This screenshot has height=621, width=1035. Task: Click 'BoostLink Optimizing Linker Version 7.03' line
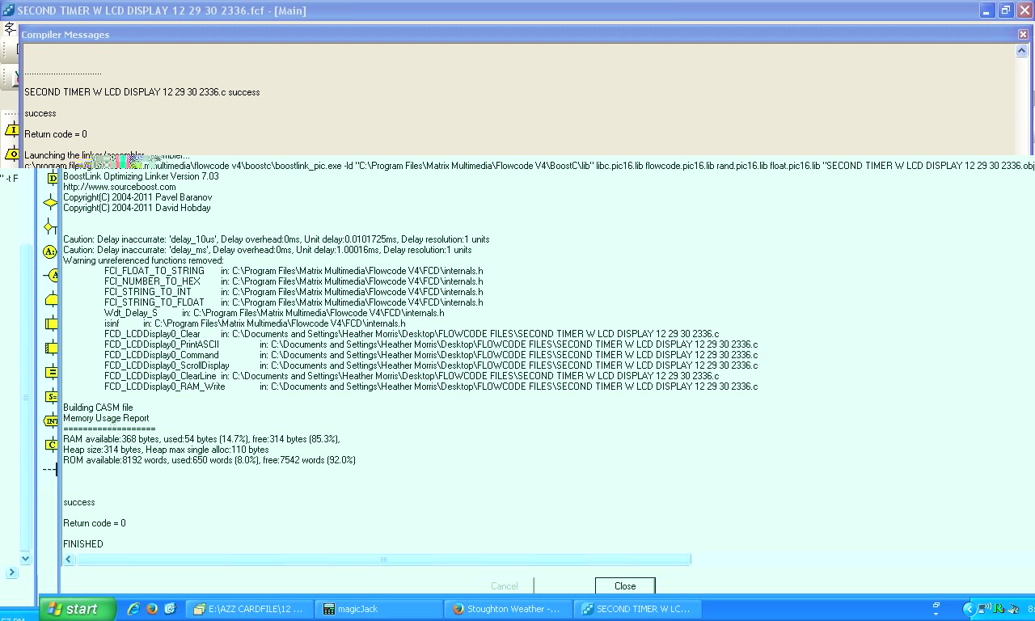(x=141, y=176)
